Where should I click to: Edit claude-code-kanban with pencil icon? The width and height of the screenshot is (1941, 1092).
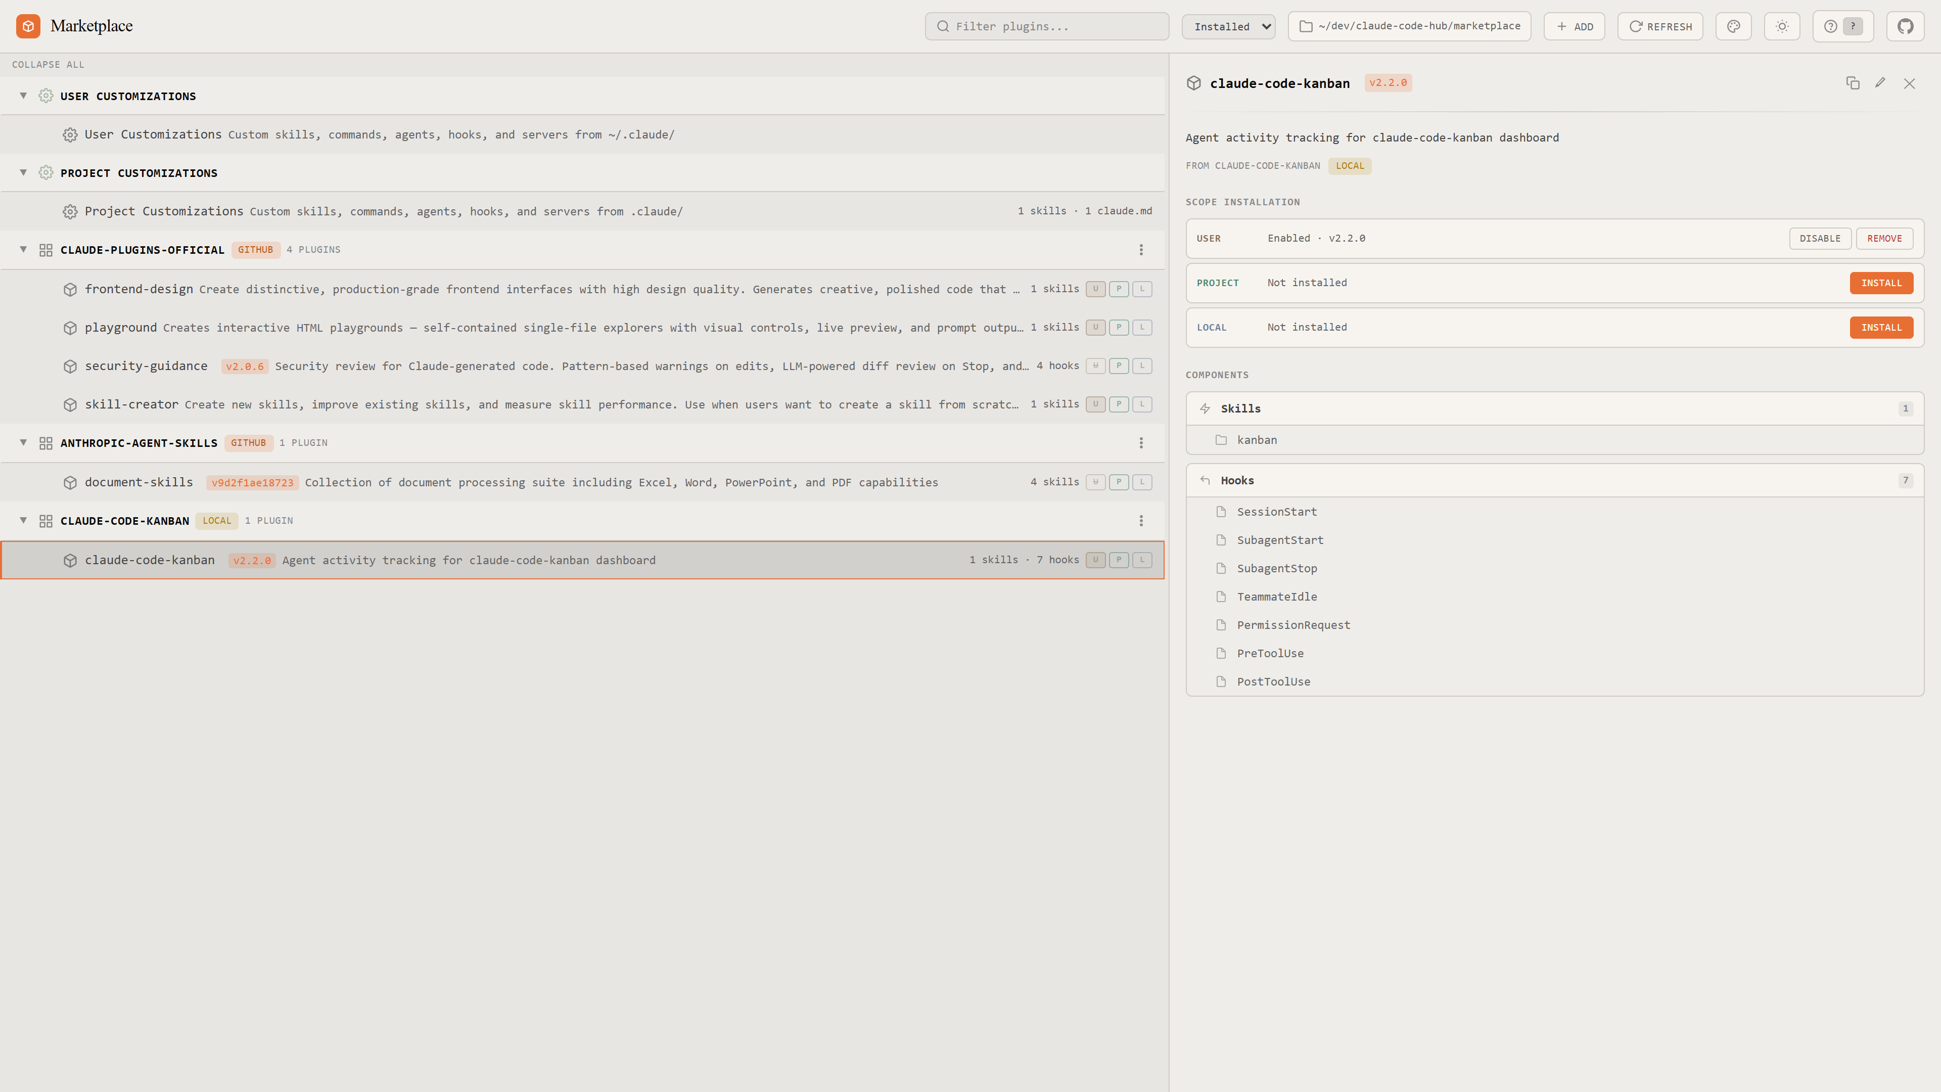click(x=1880, y=83)
